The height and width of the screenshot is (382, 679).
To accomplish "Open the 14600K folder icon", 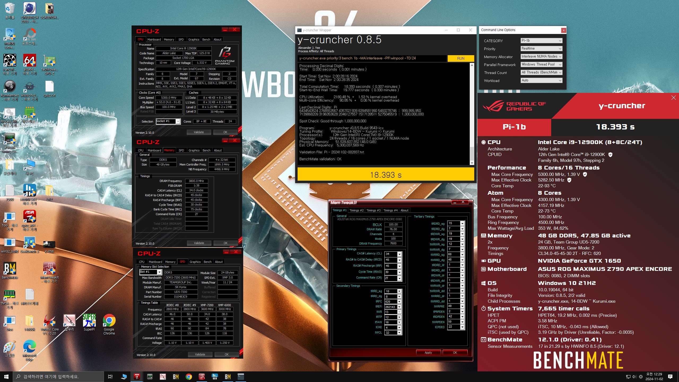I will [x=29, y=323].
